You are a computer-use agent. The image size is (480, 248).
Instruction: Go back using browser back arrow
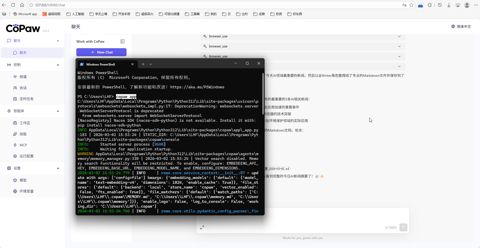(x=4, y=5)
